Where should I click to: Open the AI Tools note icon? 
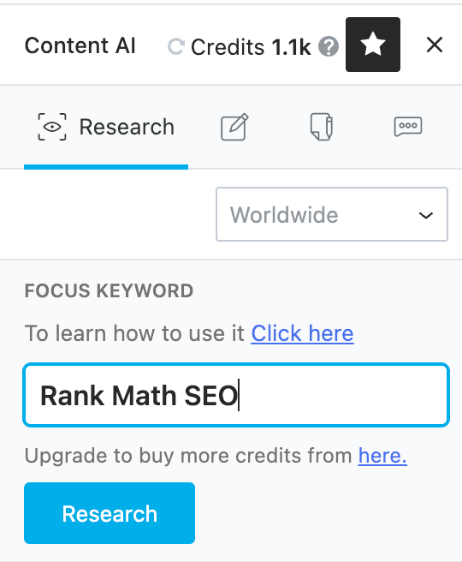point(322,127)
